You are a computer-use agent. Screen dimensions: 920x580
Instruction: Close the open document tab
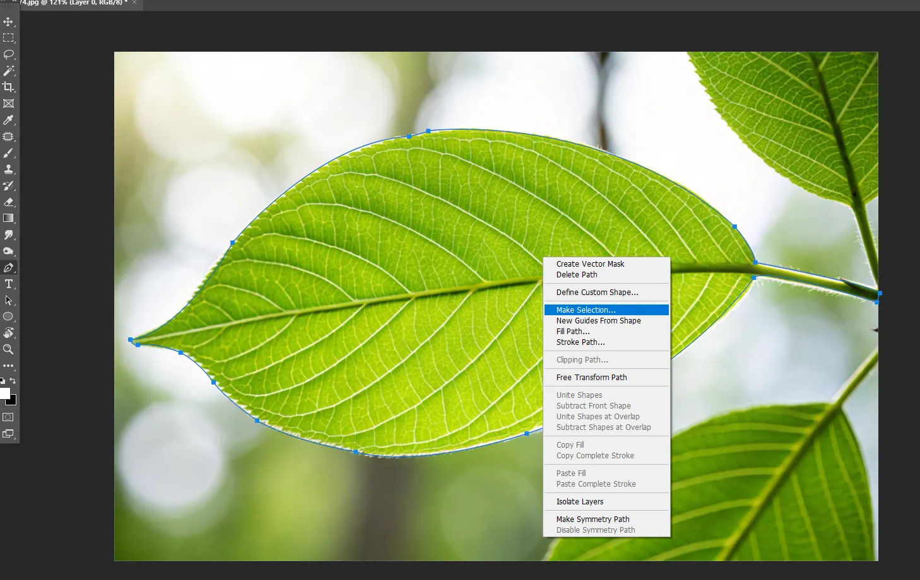pos(134,3)
